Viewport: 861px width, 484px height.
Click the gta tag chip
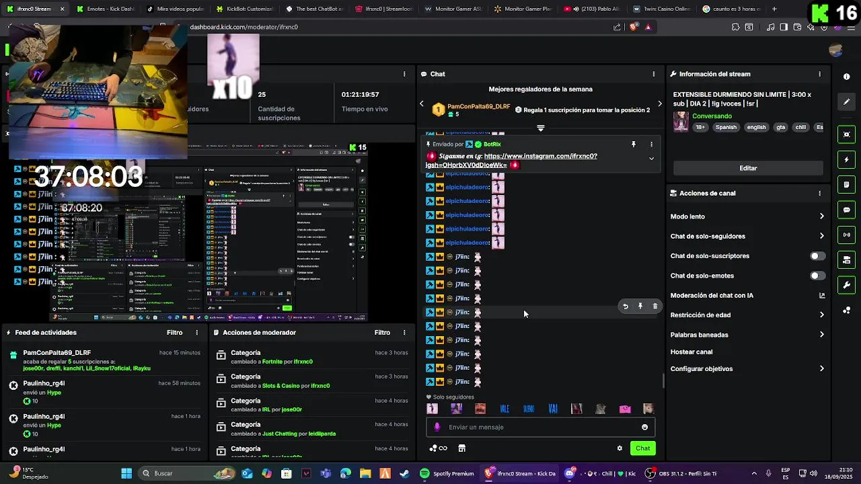(x=780, y=127)
